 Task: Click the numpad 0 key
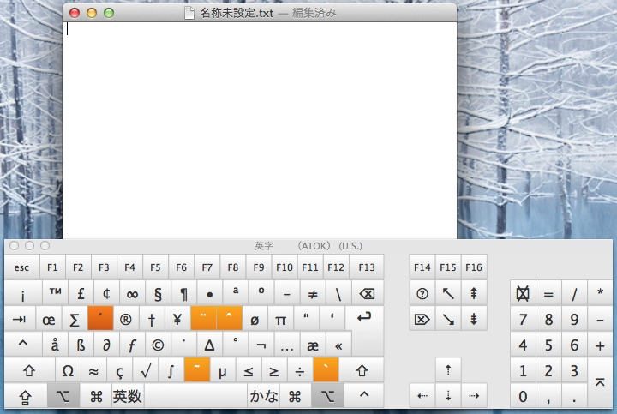point(523,396)
